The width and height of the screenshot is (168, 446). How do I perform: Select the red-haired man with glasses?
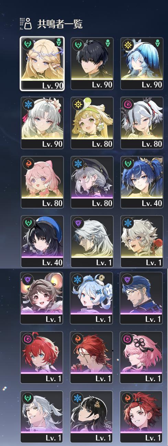92,357
